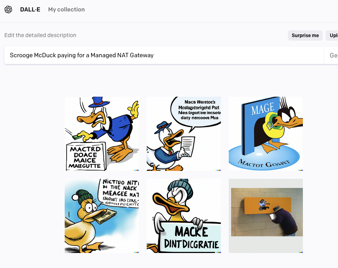Go to My collection
338x268 pixels.
pyautogui.click(x=66, y=9)
